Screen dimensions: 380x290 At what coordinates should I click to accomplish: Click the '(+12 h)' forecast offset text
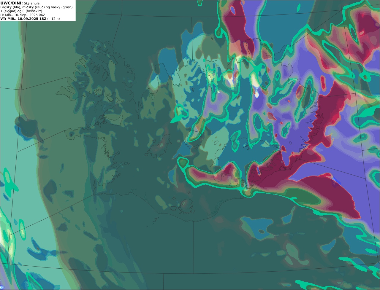click(53, 18)
